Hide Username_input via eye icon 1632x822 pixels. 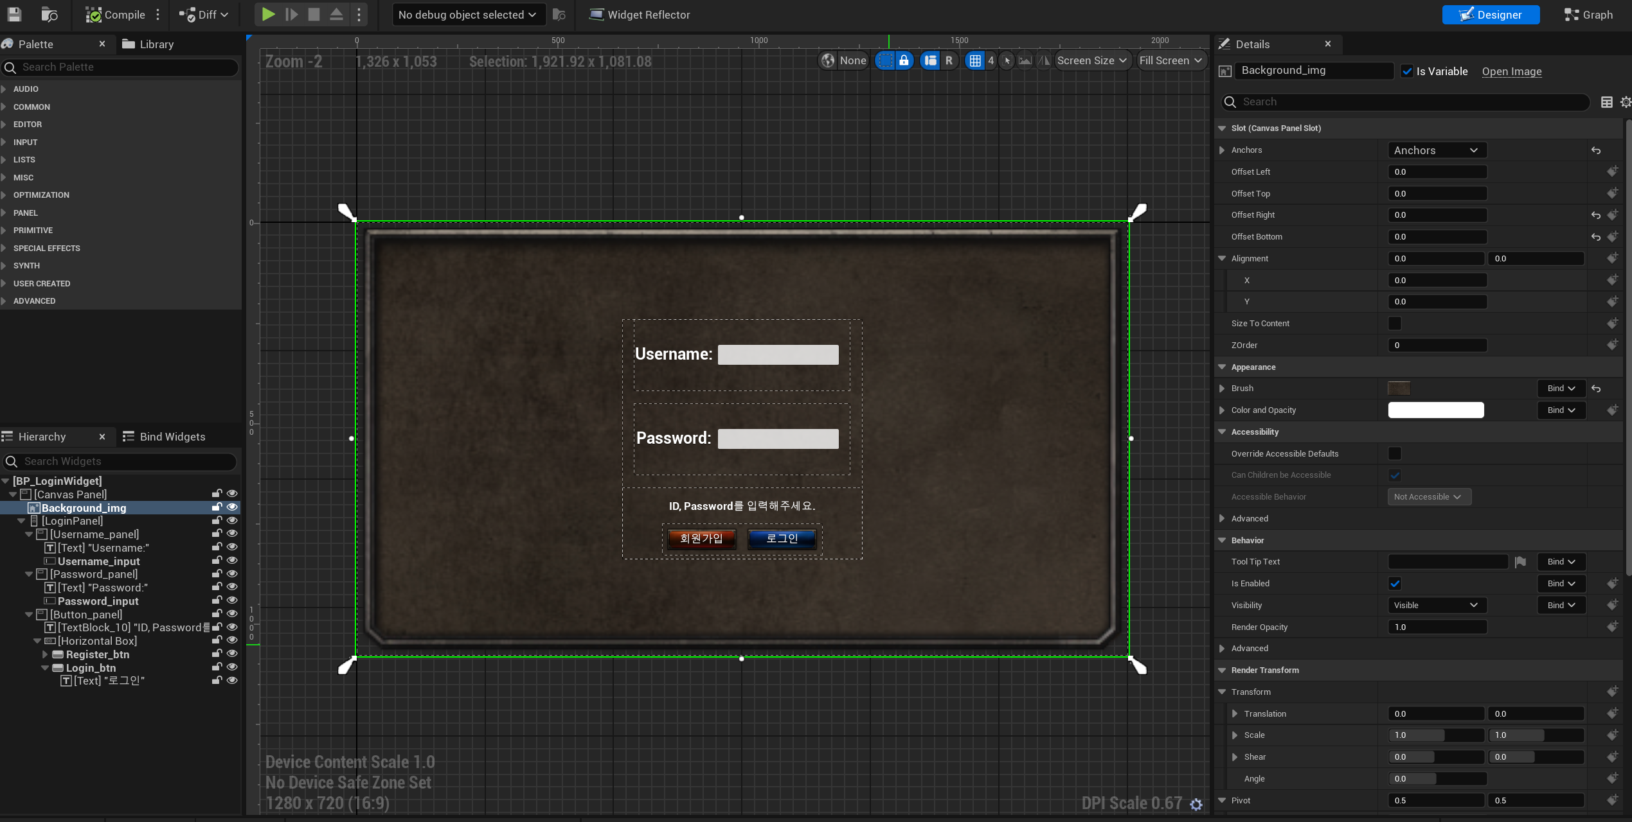[232, 561]
